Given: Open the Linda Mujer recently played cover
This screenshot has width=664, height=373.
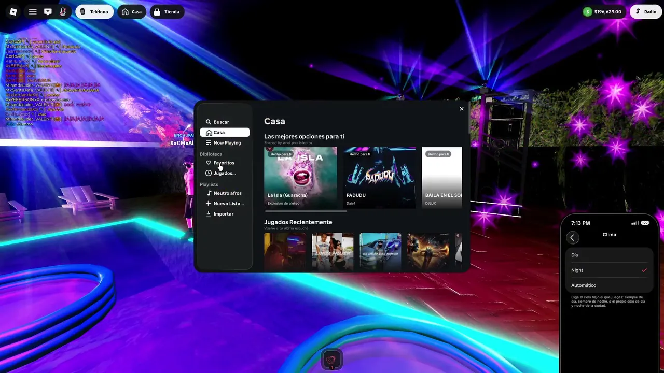Looking at the screenshot, I should 333,252.
